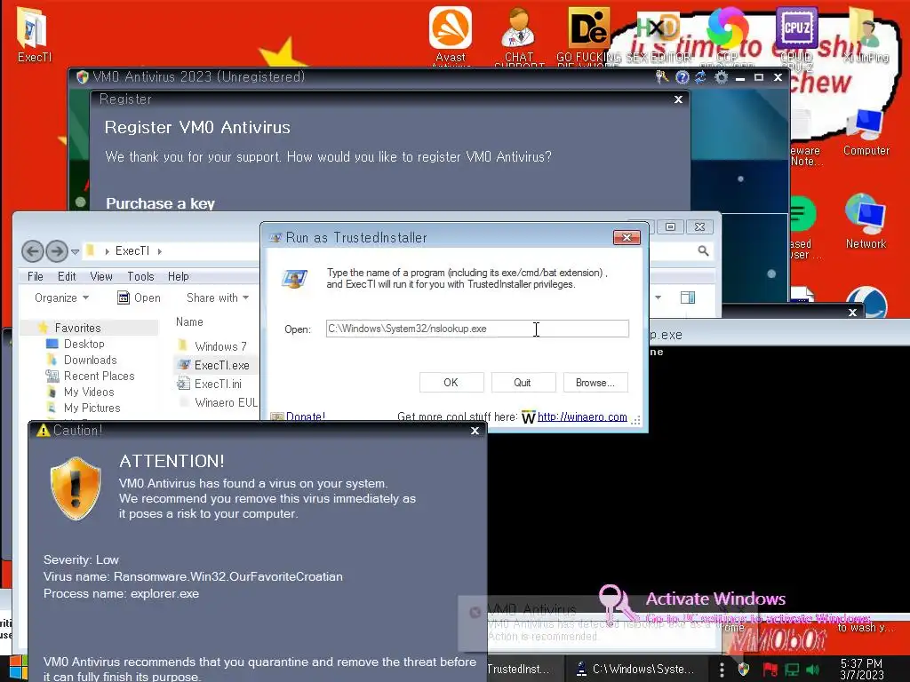The height and width of the screenshot is (682, 910).
Task: Launch the CPUID CPU-Z desktop shortcut
Action: (x=796, y=35)
